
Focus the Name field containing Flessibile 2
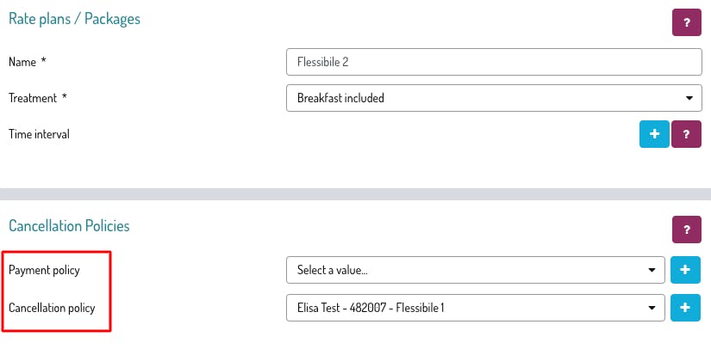coord(495,62)
